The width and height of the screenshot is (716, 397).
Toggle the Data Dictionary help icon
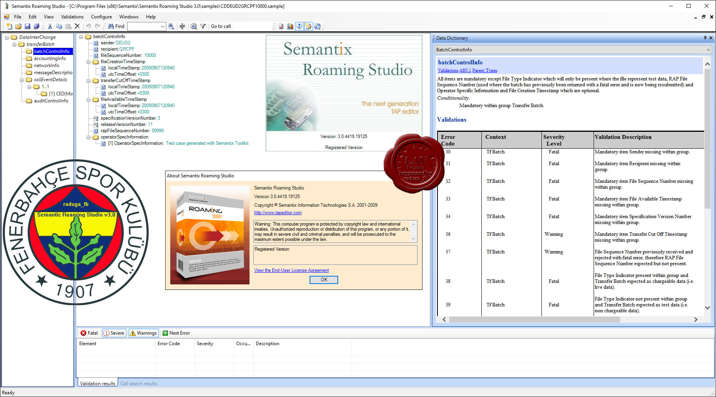tap(299, 26)
